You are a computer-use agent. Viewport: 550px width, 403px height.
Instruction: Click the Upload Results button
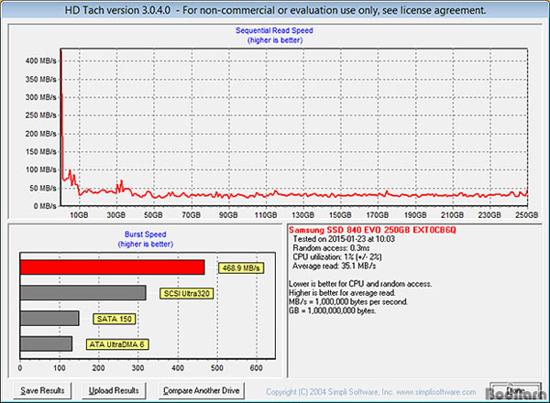[x=114, y=390]
